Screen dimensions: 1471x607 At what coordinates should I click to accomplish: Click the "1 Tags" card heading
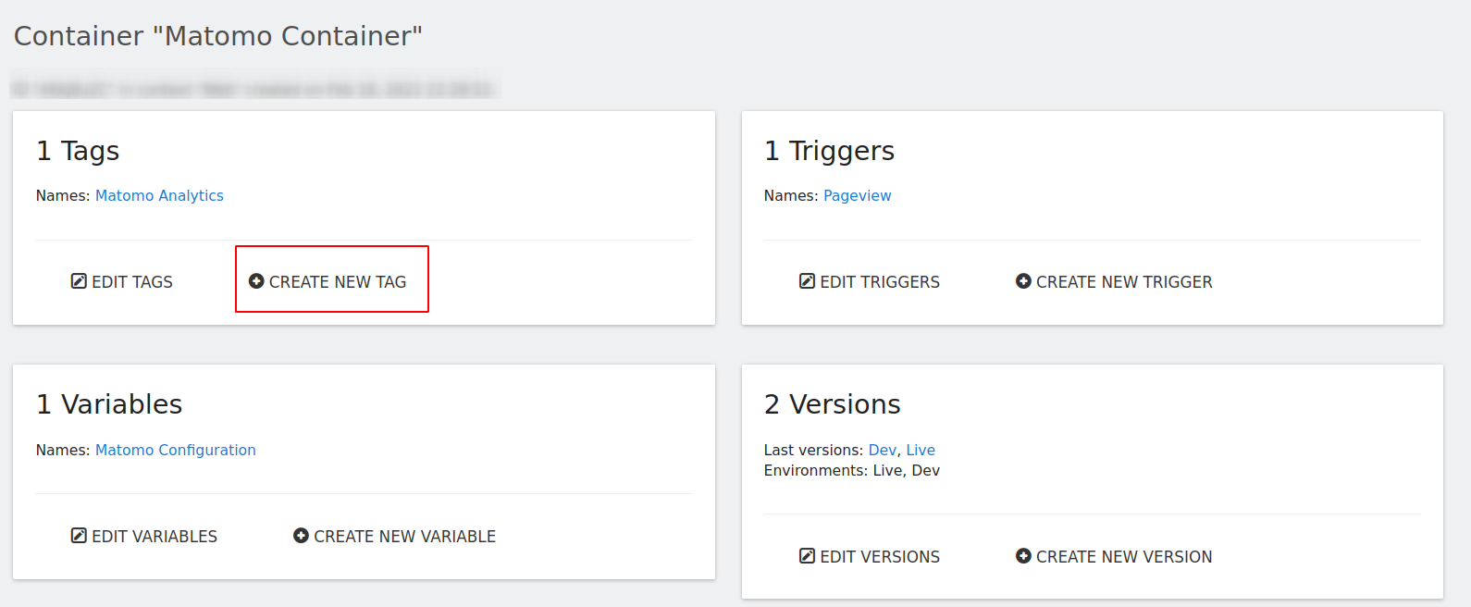pos(78,151)
